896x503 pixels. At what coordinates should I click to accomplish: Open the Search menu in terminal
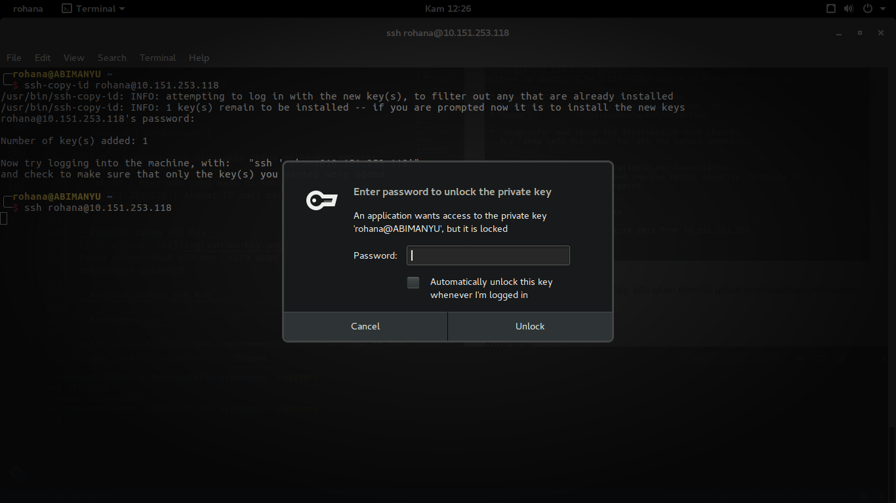112,58
